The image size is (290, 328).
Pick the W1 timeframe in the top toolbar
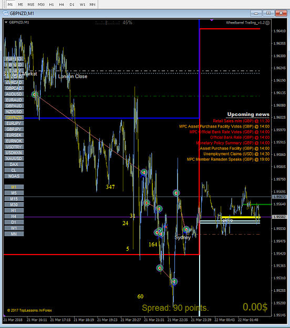click(82, 4)
